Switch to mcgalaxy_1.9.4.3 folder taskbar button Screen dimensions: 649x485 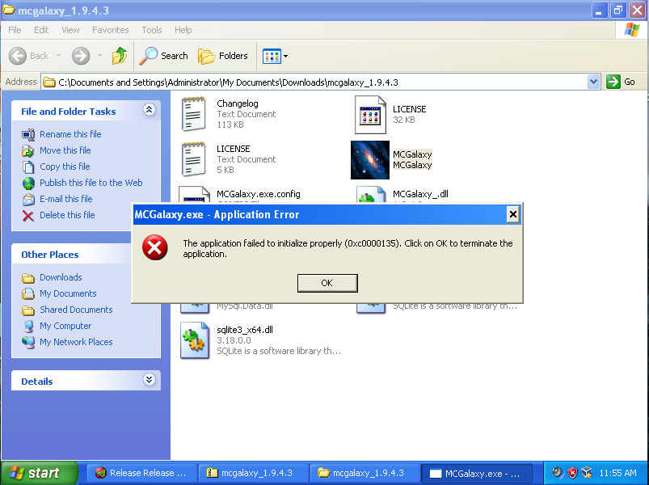coord(364,473)
